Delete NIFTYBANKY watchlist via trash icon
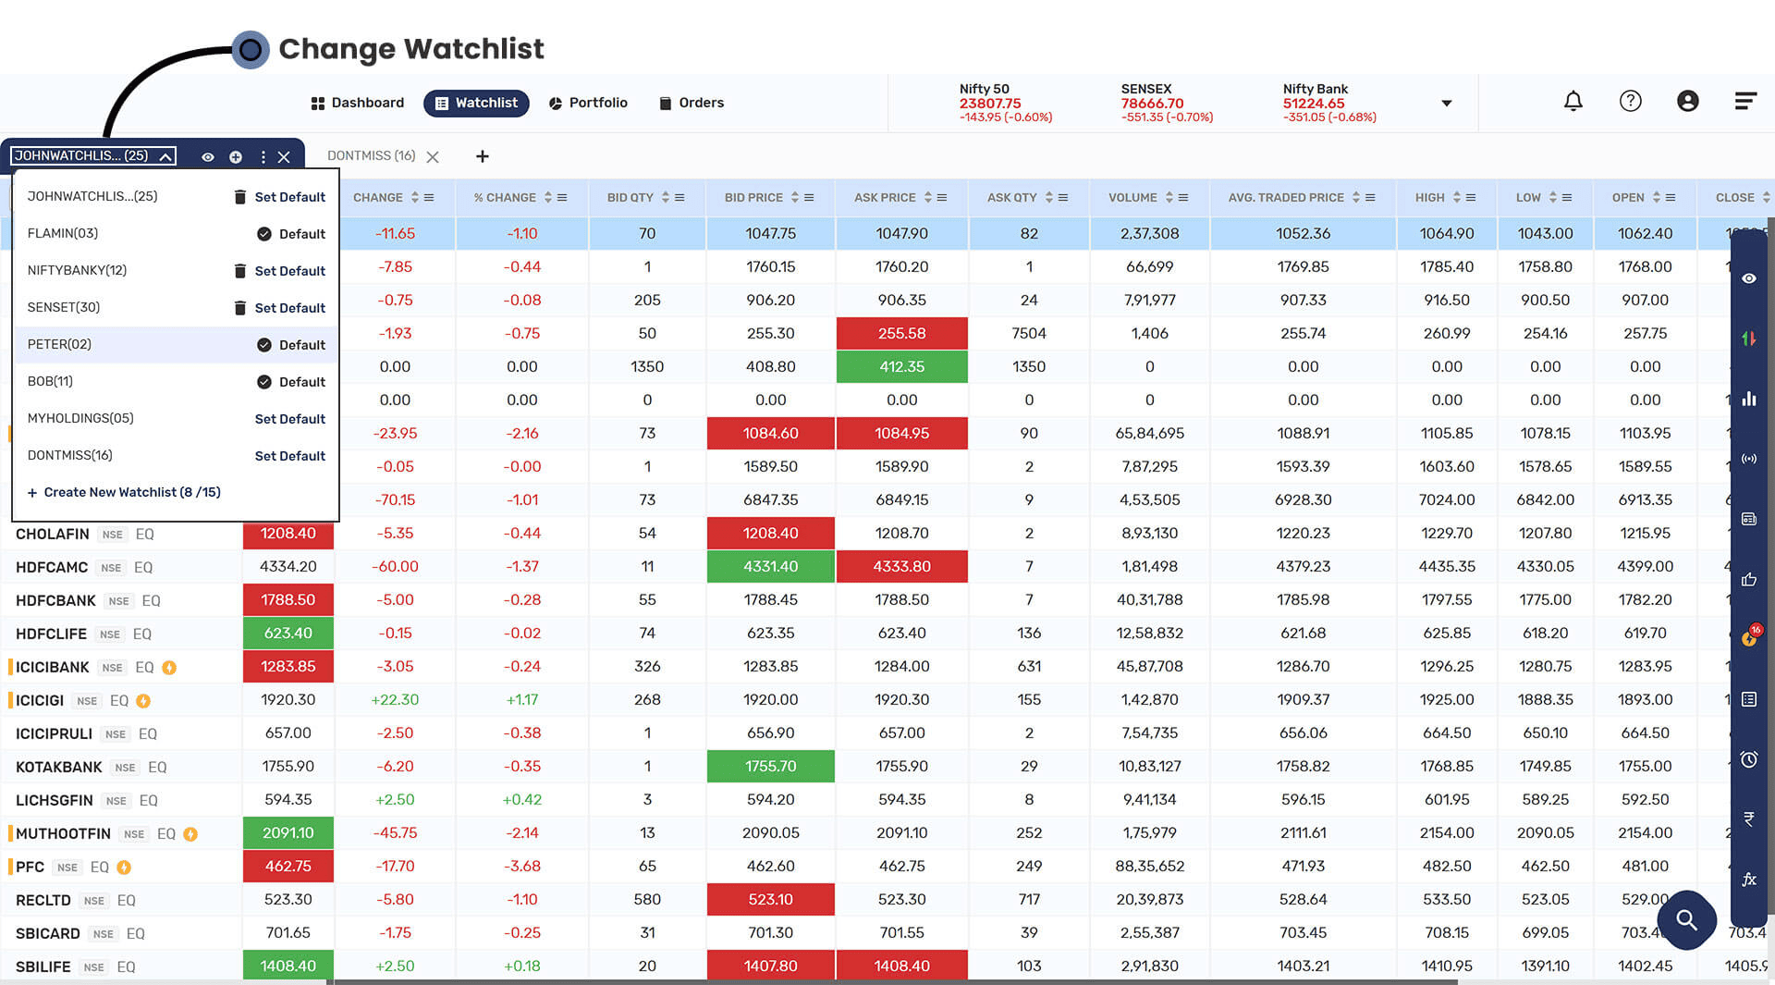 coord(239,271)
